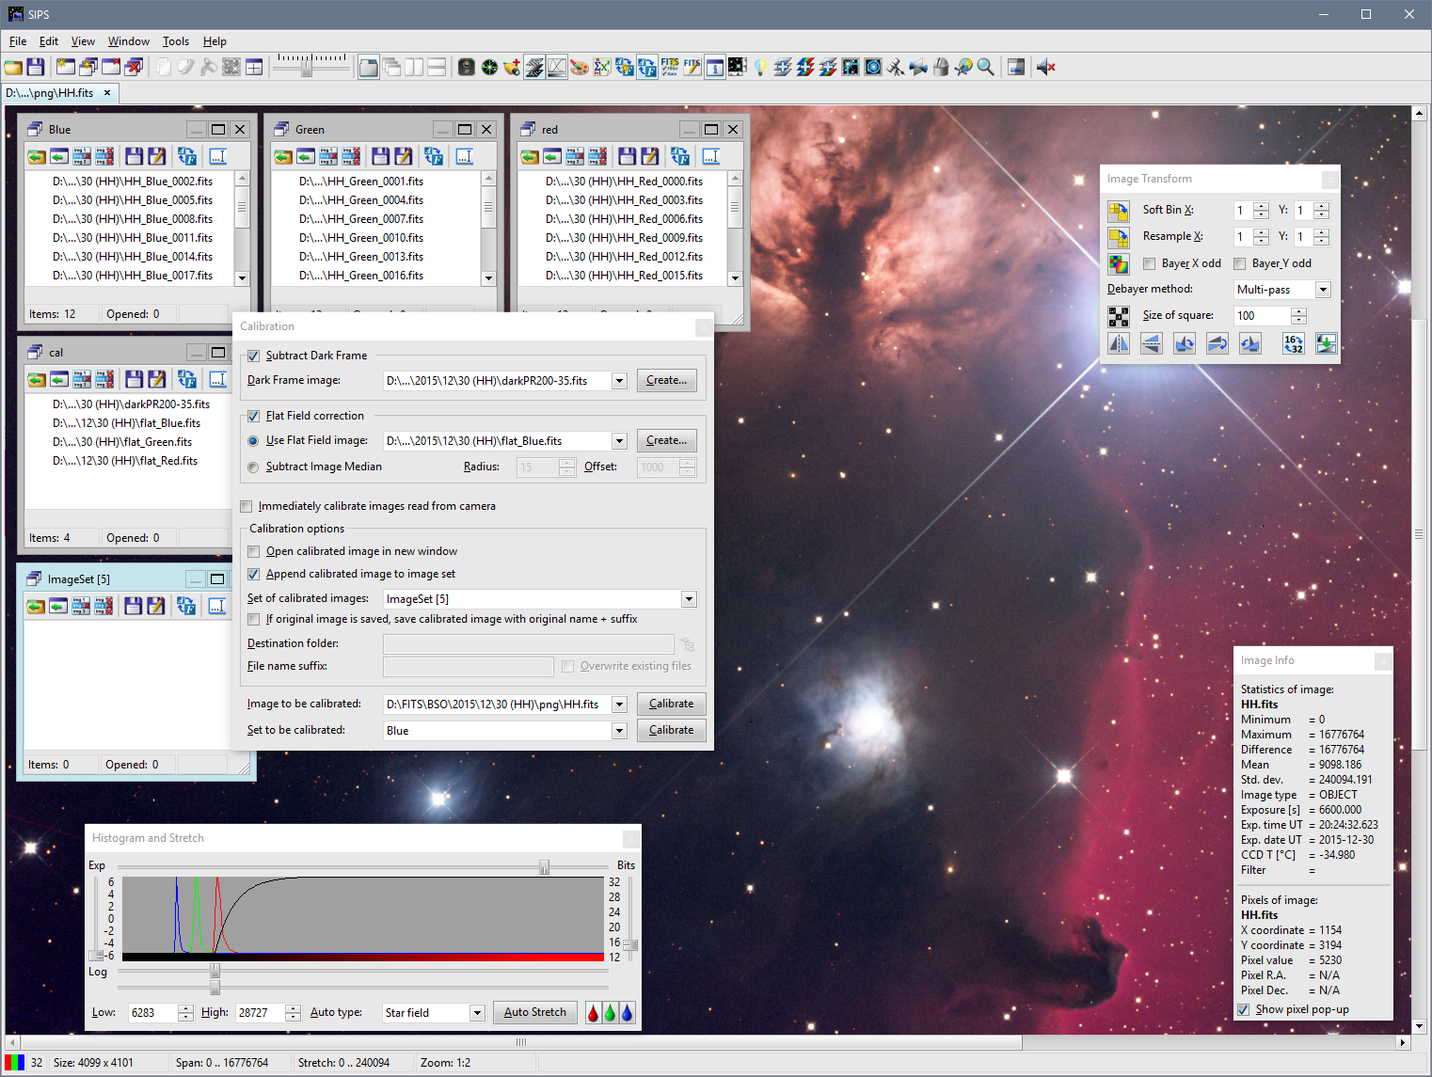Enable Open calibrated image in new window
Image resolution: width=1432 pixels, height=1077 pixels.
253,551
